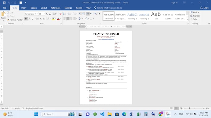Viewport: 211px width, 118px height.
Task: Decrease font size with Shrink Font icon
Action: (50, 14)
